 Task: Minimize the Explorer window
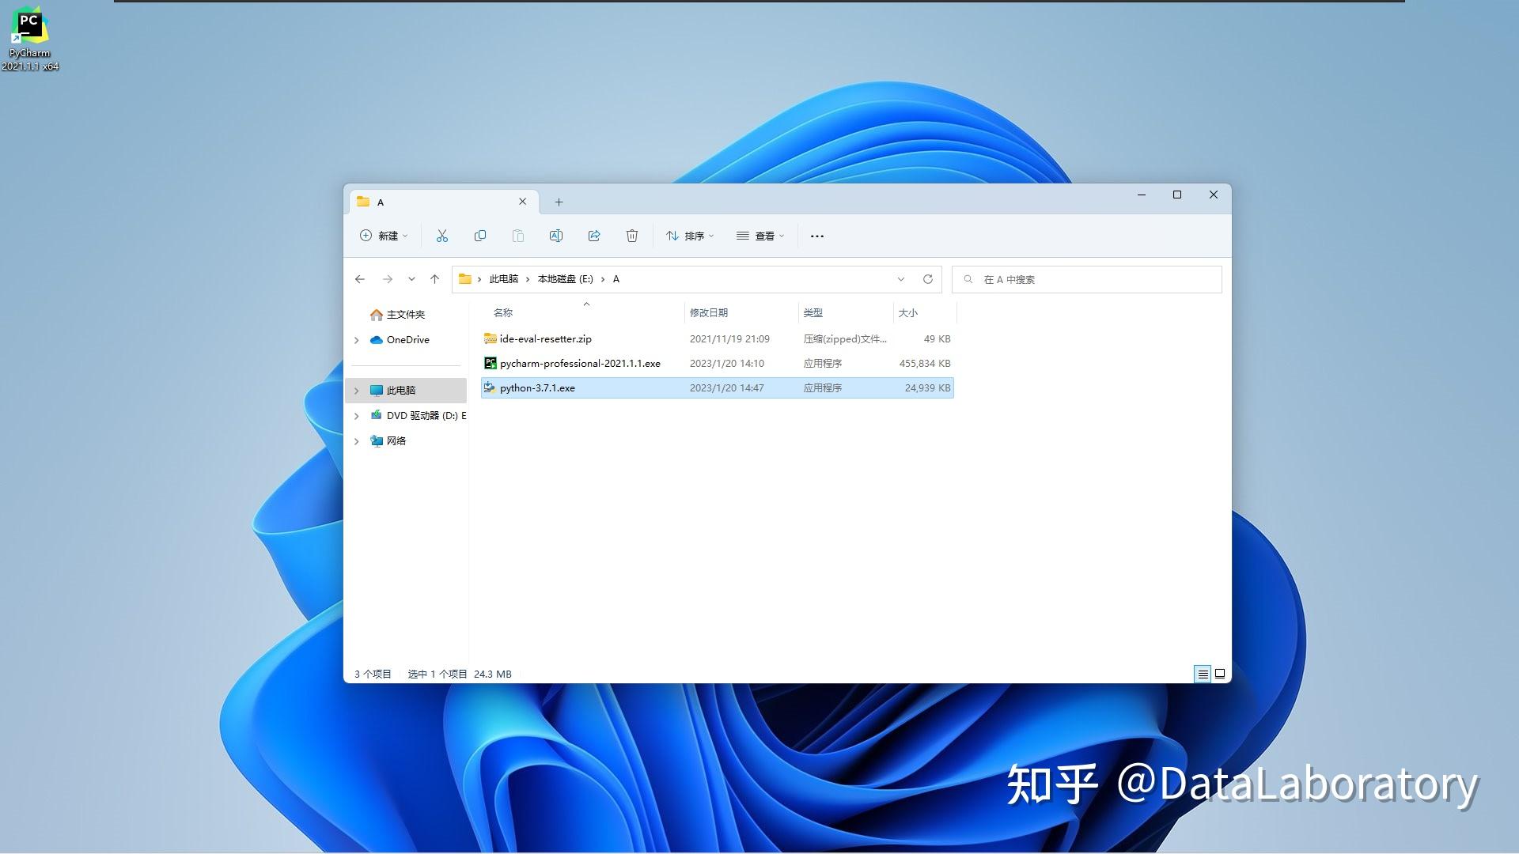coord(1142,195)
